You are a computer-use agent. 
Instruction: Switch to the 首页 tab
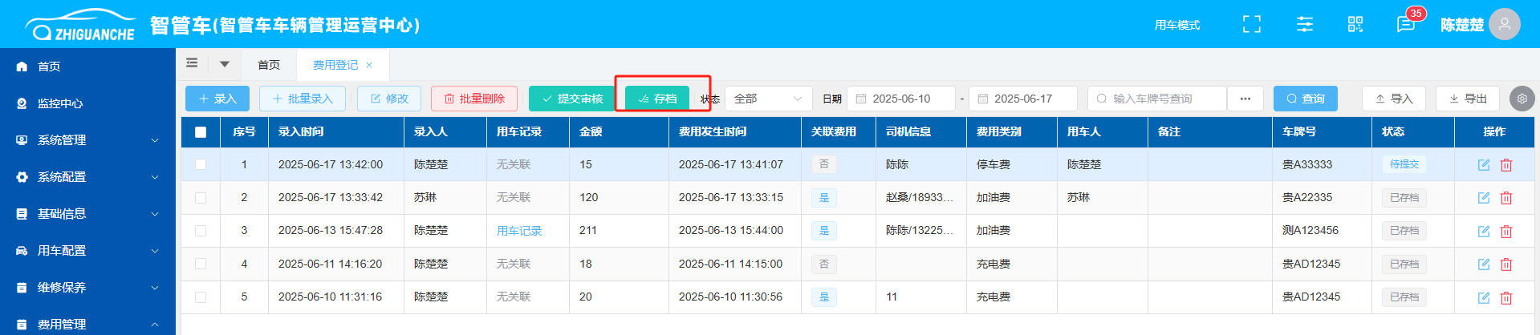[x=269, y=65]
